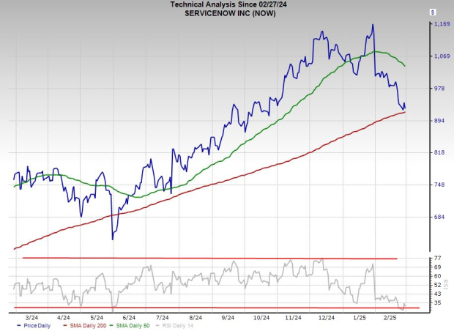The image size is (454, 331).
Task: Click the 7/24 date axis label
Action: (x=163, y=318)
